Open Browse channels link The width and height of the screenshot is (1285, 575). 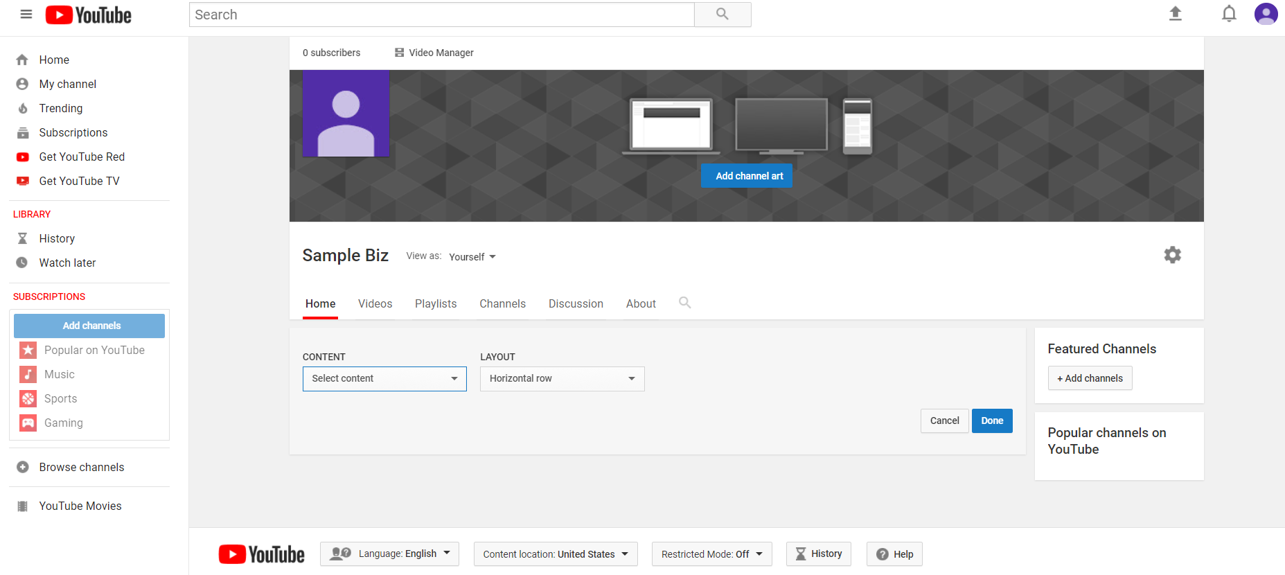[82, 467]
